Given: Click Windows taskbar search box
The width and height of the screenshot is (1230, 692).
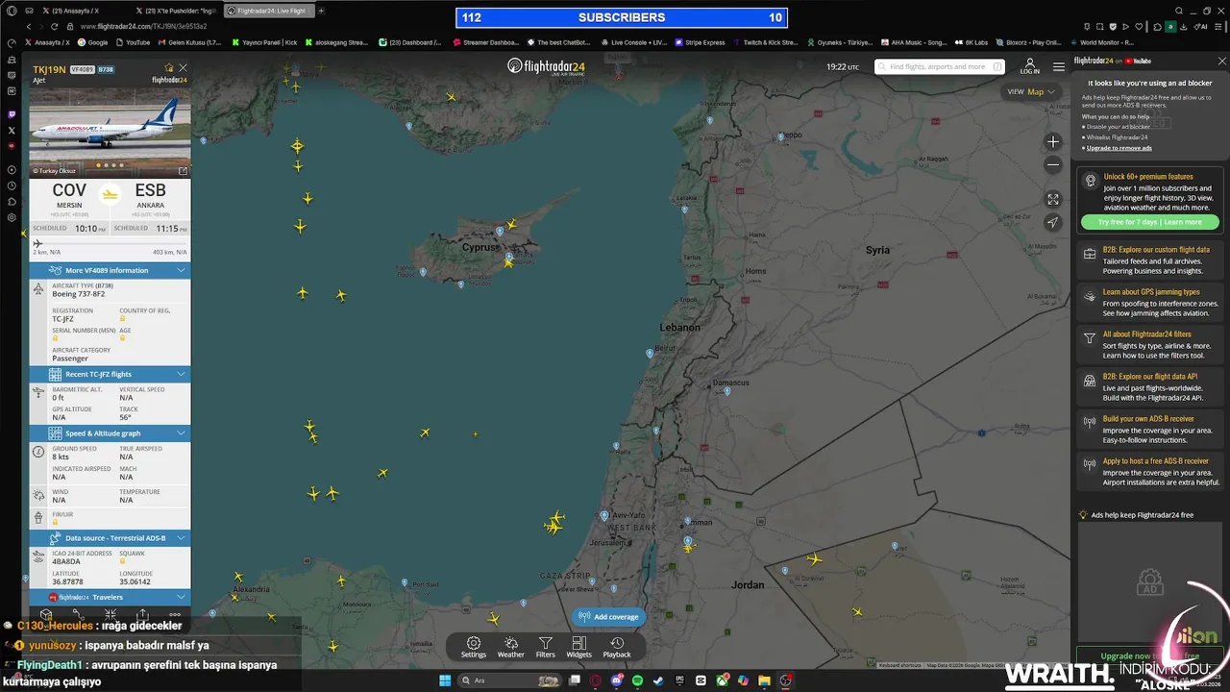Looking at the screenshot, I should click(511, 680).
